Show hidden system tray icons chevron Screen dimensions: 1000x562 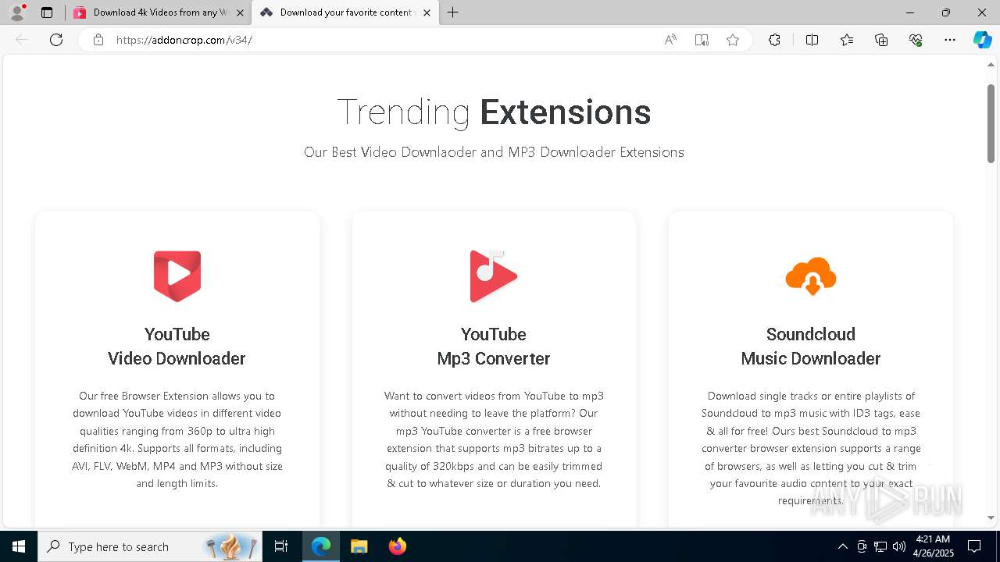pos(842,546)
